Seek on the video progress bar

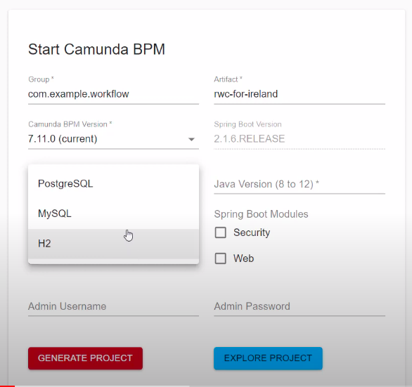click(x=206, y=386)
